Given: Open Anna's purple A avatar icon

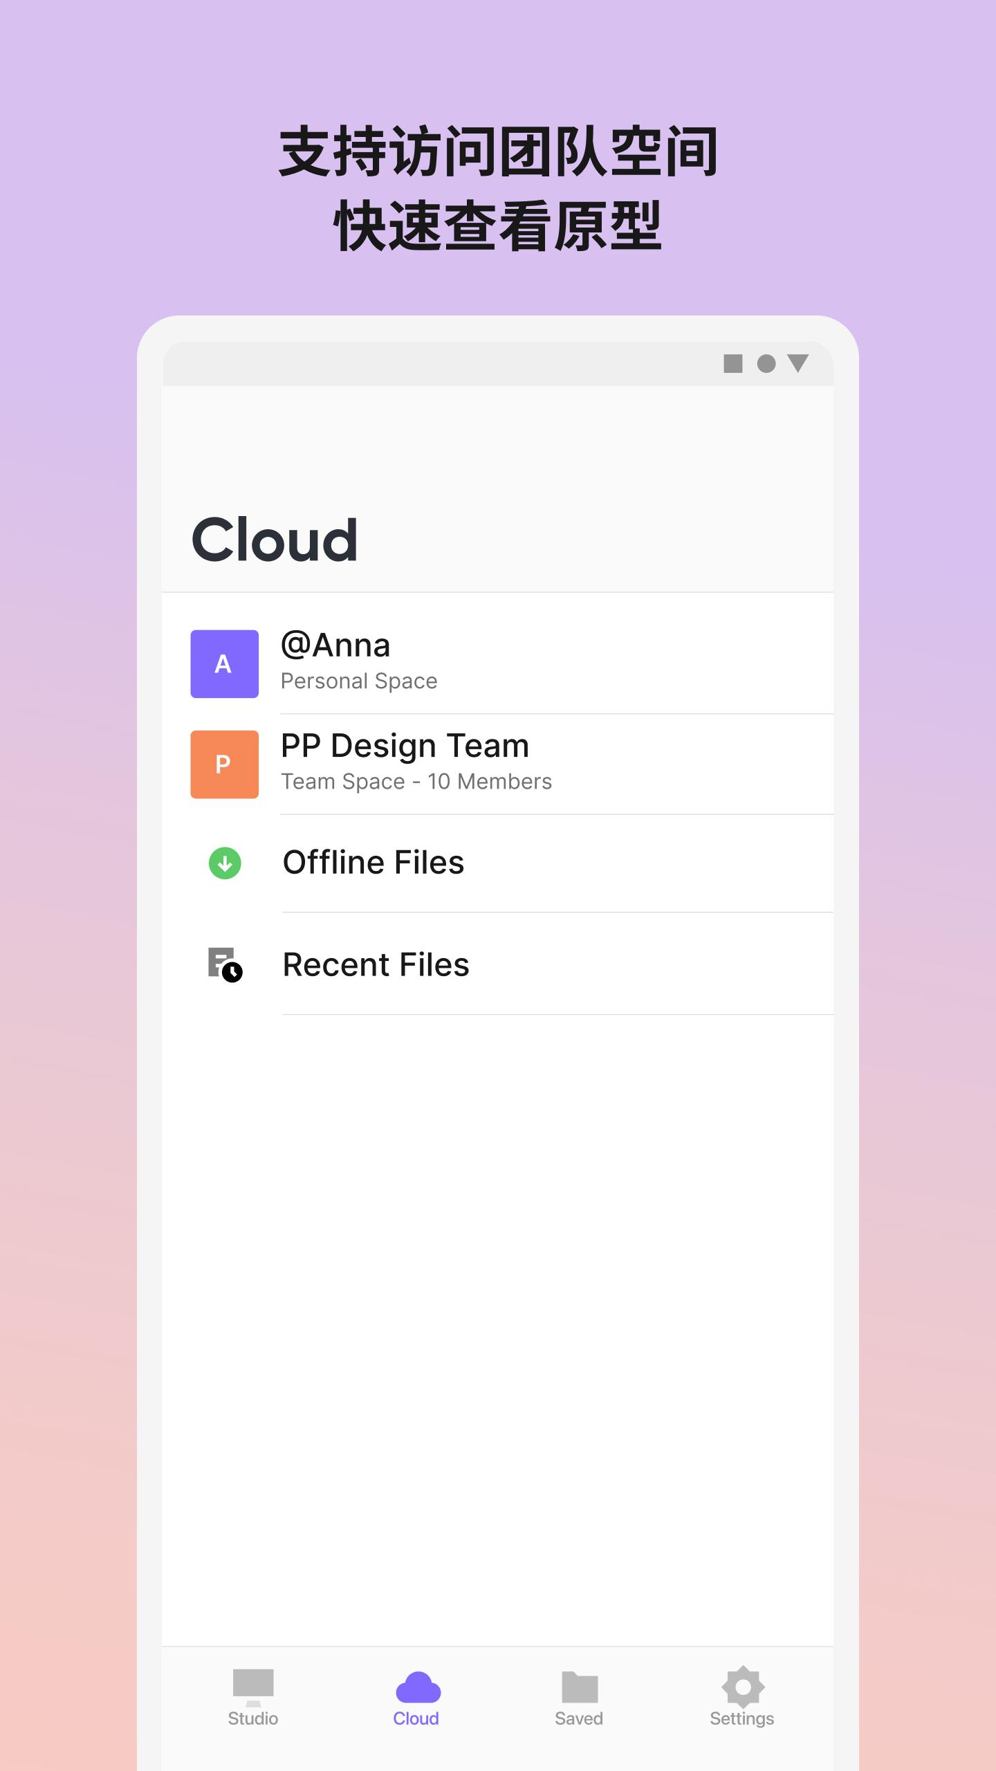Looking at the screenshot, I should 224,663.
